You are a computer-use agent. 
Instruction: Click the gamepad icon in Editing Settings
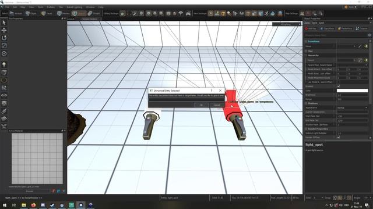(188, 13)
